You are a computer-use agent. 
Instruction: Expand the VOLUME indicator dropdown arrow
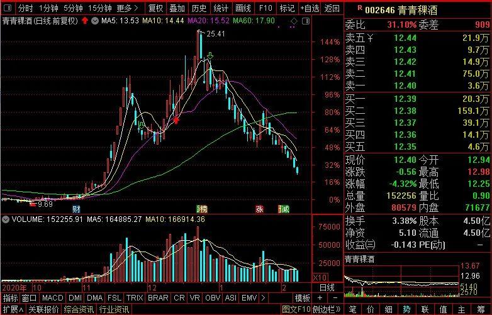(6, 219)
